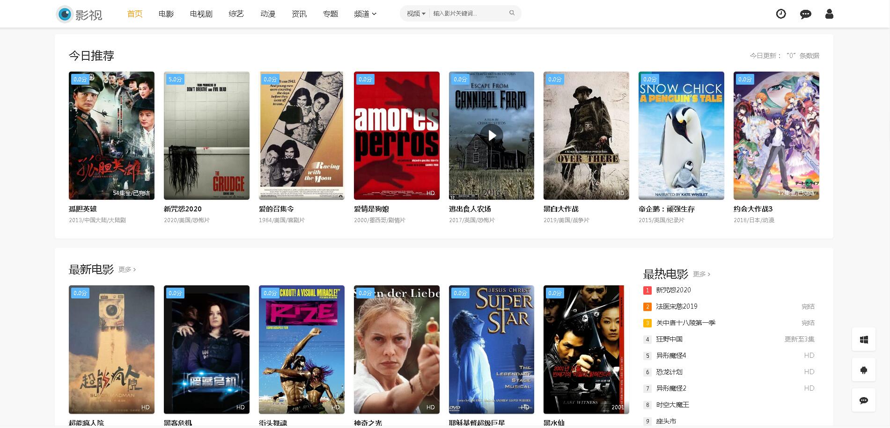
Task: Open the user account profile icon
Action: (x=829, y=14)
